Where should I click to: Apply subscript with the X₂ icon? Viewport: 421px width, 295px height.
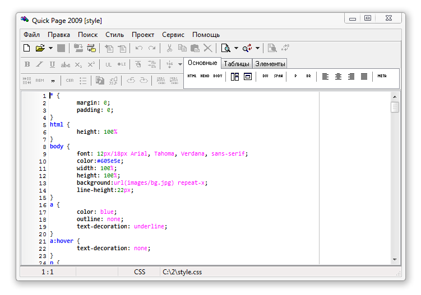tap(78, 64)
